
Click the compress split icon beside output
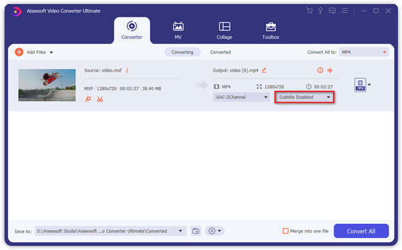pyautogui.click(x=330, y=70)
